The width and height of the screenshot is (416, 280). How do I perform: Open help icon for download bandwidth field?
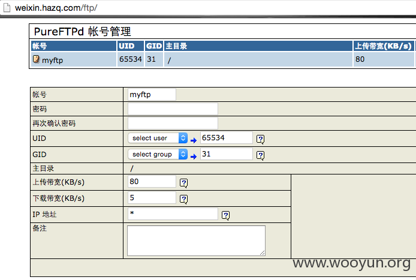point(183,199)
